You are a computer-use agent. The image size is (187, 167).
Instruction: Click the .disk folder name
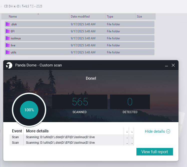14,24
